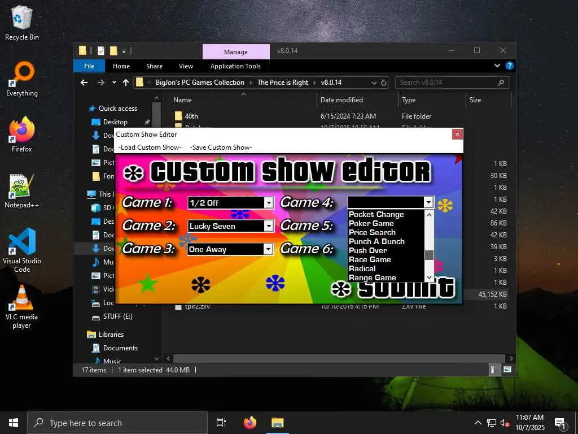Click the search magnifier in Explorer

coord(501,83)
